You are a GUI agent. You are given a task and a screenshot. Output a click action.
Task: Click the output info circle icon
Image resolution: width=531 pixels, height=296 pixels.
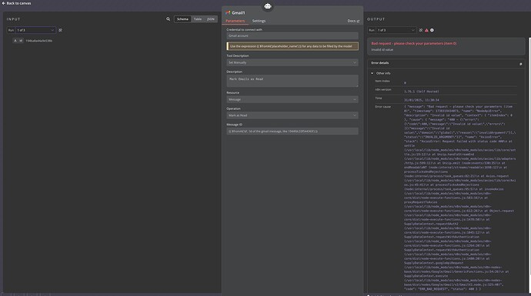[x=432, y=30]
